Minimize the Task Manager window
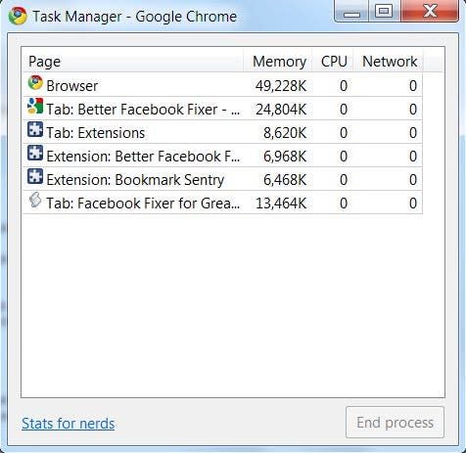This screenshot has height=453, width=466. pyautogui.click(x=351, y=11)
